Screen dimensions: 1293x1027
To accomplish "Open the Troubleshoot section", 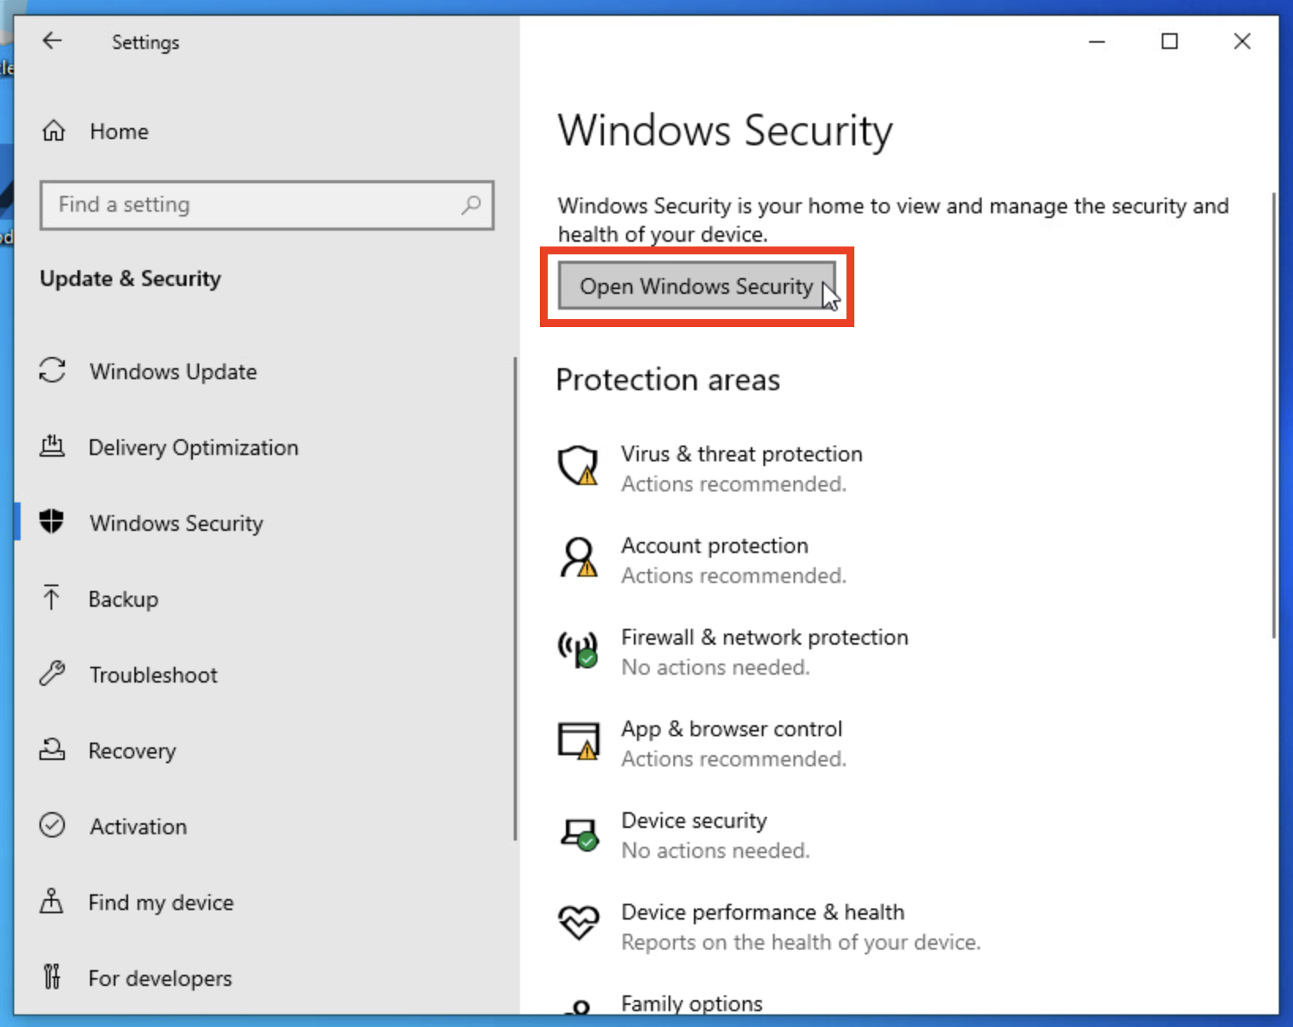I will (x=153, y=674).
